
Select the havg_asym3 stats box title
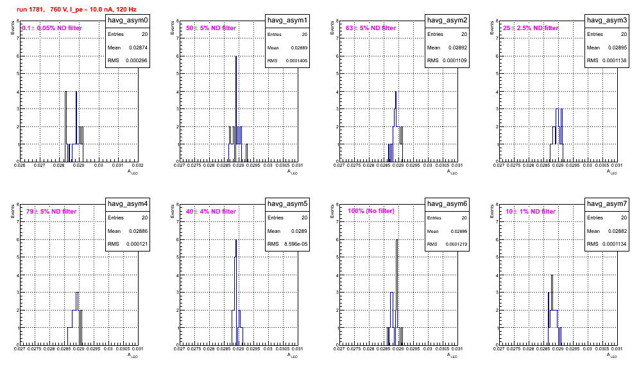coord(607,21)
